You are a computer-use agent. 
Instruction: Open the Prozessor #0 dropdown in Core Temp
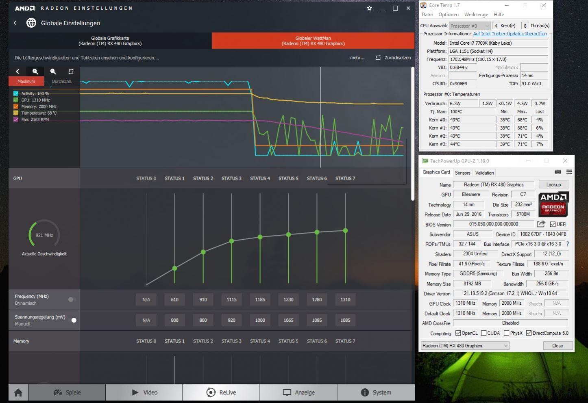(x=470, y=26)
